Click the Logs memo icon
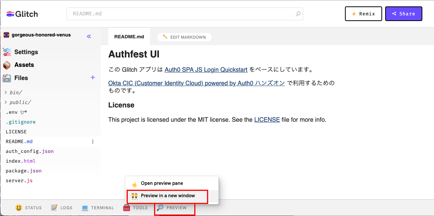434x216 pixels. 54,207
